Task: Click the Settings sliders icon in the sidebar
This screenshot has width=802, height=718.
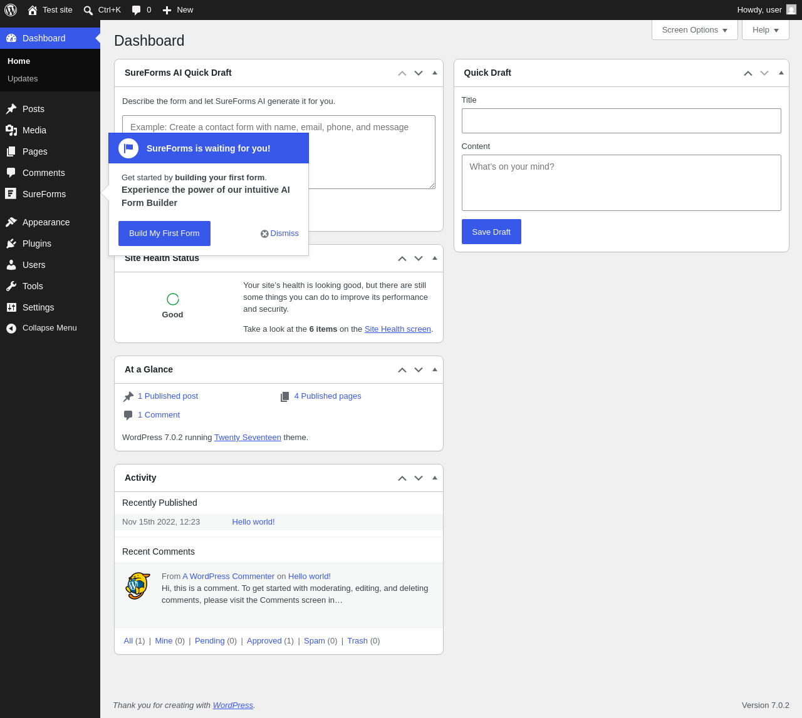Action: tap(11, 307)
